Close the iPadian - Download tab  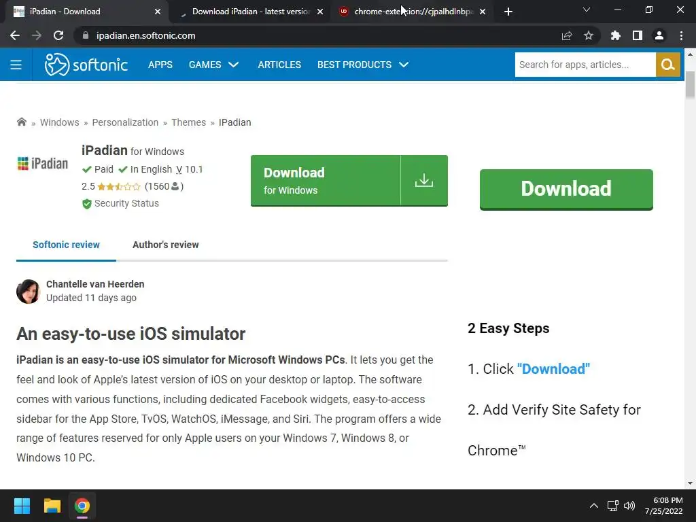(x=158, y=12)
